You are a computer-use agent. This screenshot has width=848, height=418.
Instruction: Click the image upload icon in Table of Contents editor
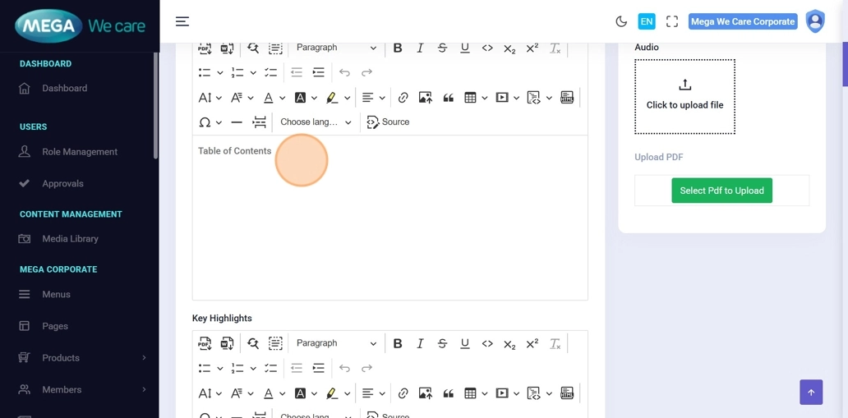[425, 98]
